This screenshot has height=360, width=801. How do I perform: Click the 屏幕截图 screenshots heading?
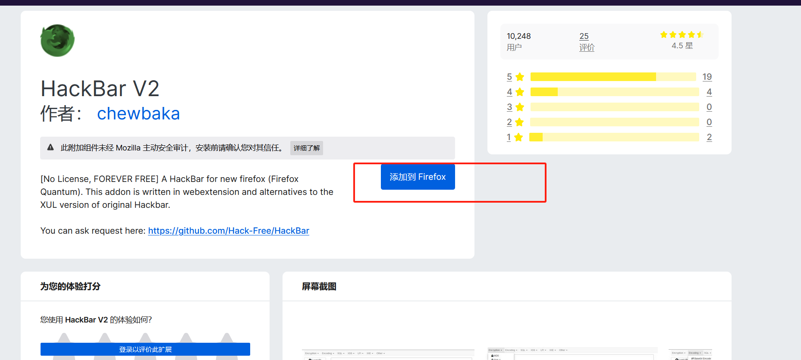click(x=319, y=286)
